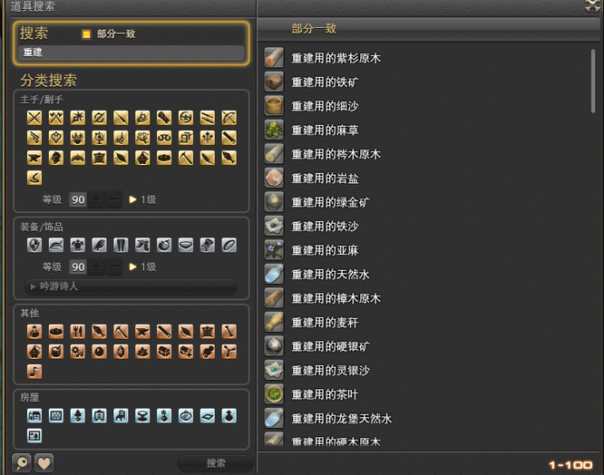The width and height of the screenshot is (604, 475).
Task: Open search history with magnifier icon
Action: pos(22,462)
